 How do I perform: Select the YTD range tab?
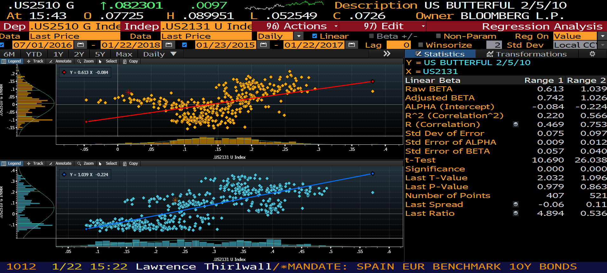click(34, 54)
